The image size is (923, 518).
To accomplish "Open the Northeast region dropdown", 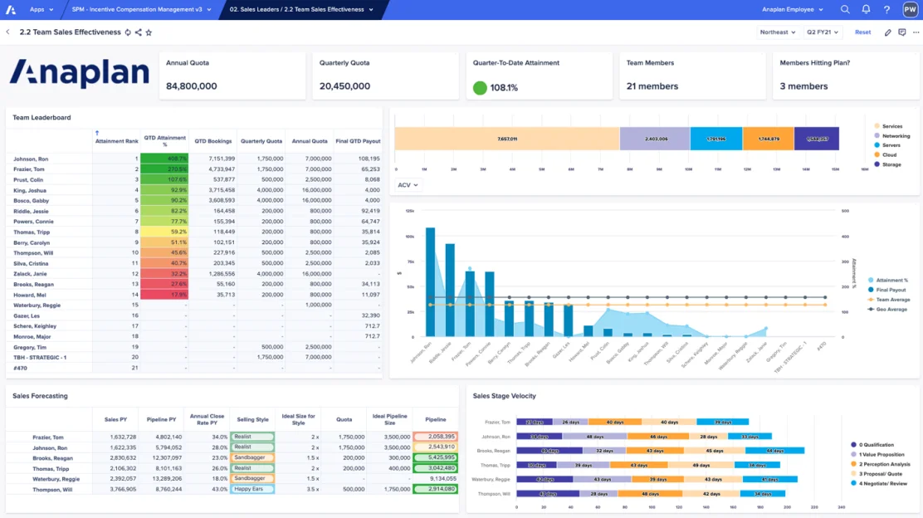I will coord(777,32).
